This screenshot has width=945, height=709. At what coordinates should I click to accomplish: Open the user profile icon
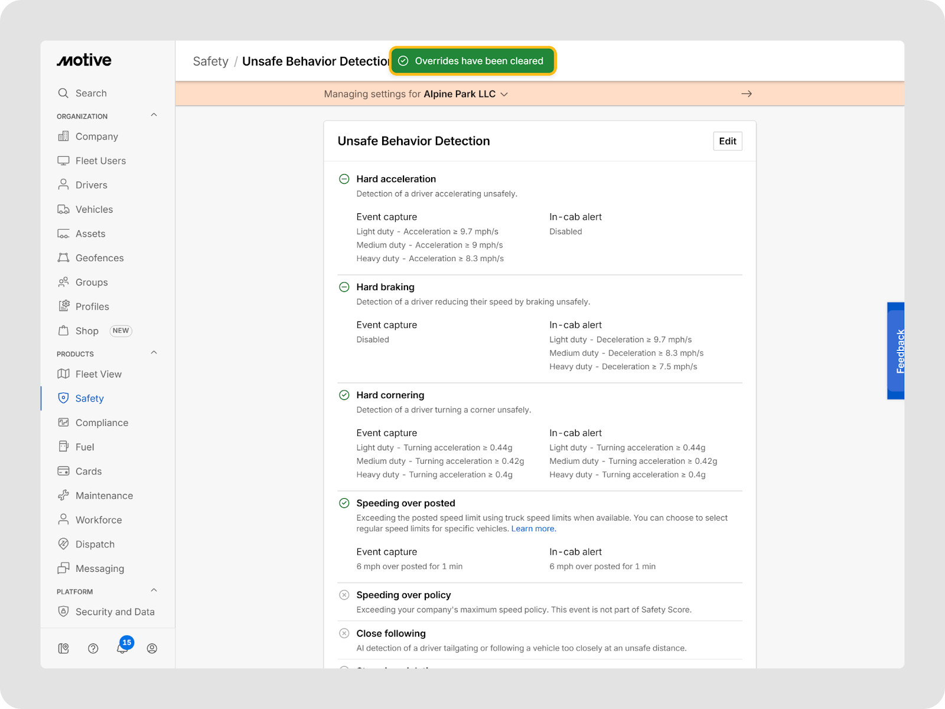pos(152,648)
